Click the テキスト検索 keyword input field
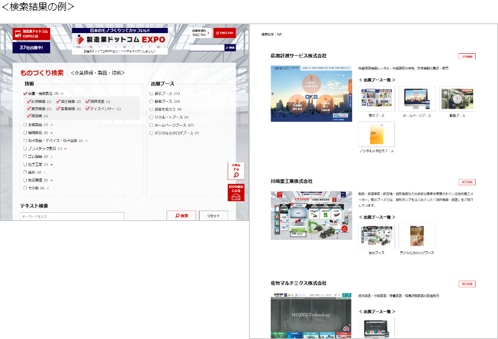The image size is (498, 339). 72,216
